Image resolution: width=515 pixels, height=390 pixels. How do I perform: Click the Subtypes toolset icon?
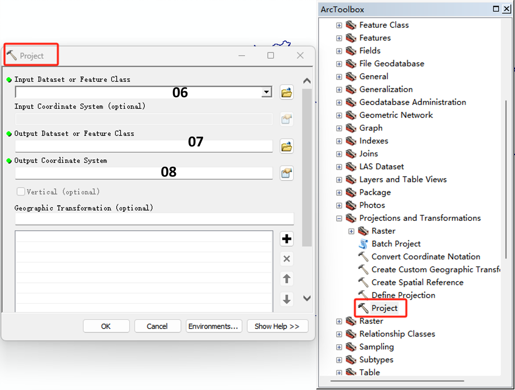coord(351,359)
